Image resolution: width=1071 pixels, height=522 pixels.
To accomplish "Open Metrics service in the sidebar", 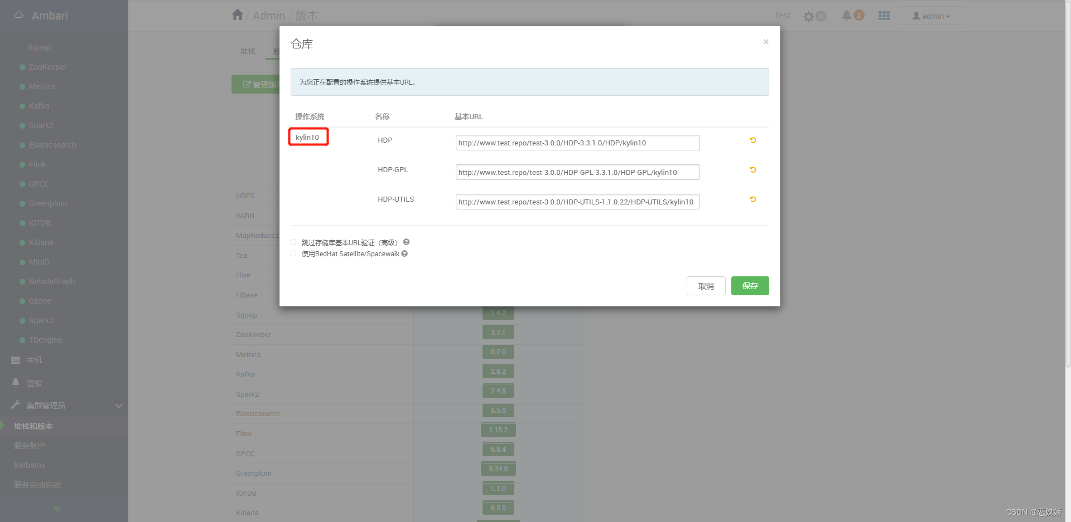I will [x=42, y=86].
